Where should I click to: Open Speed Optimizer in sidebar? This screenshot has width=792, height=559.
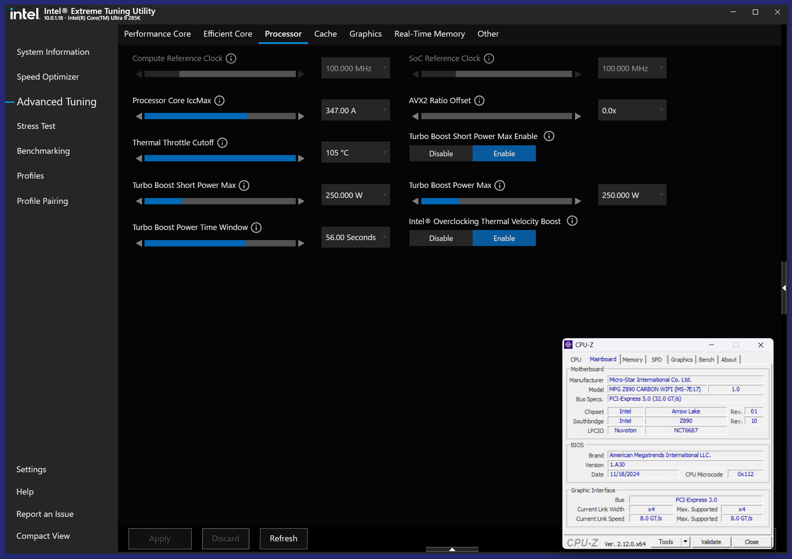[x=48, y=77]
